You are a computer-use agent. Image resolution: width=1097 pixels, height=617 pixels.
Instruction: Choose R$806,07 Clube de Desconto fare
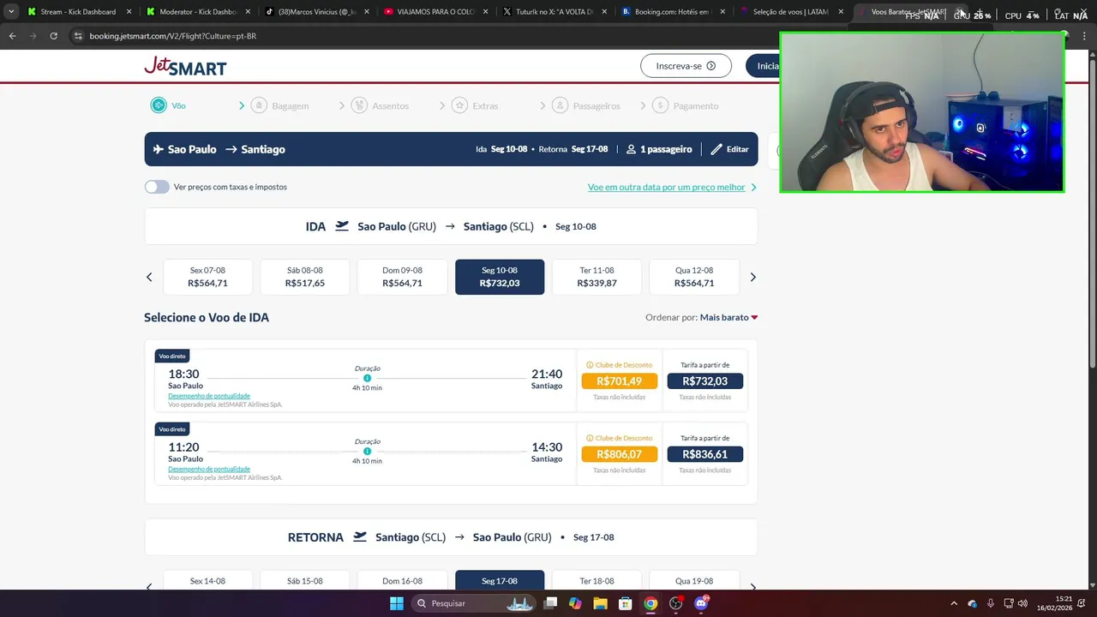[619, 454]
